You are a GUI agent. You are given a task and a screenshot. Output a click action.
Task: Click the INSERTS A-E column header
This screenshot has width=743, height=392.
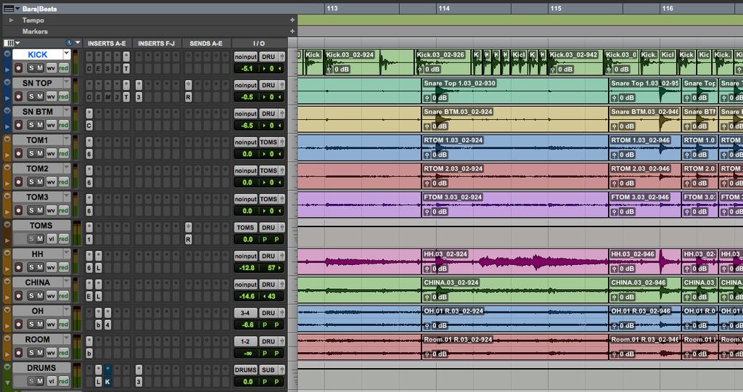[107, 43]
